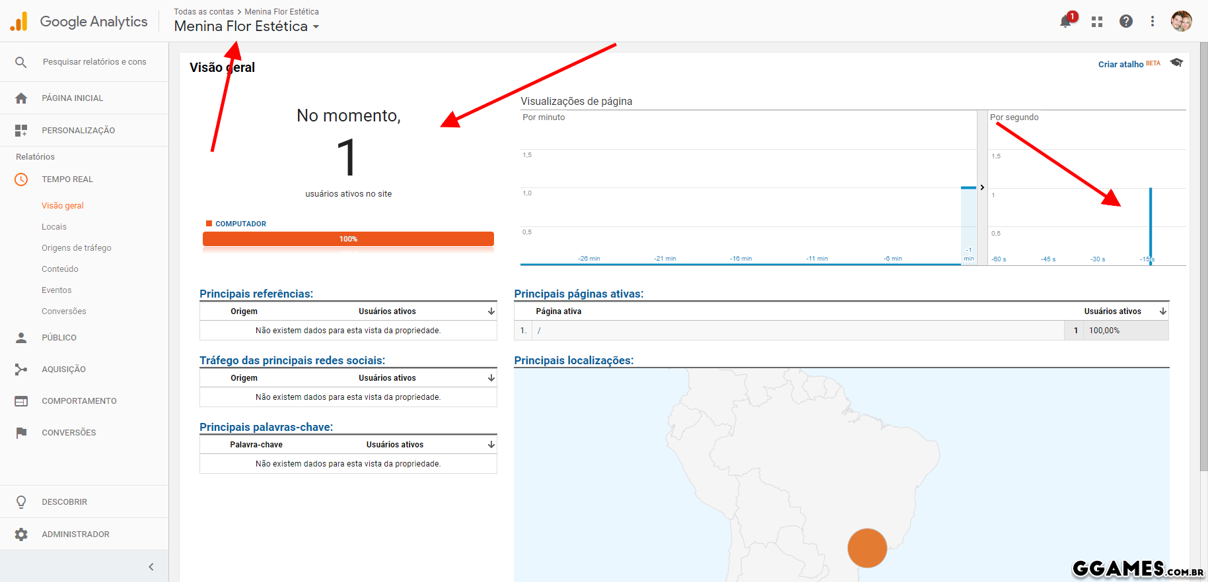1208x582 pixels.
Task: Collapse the left sidebar with the chevron
Action: click(x=151, y=567)
